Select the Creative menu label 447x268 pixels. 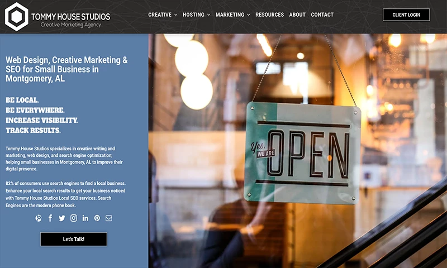tap(160, 15)
